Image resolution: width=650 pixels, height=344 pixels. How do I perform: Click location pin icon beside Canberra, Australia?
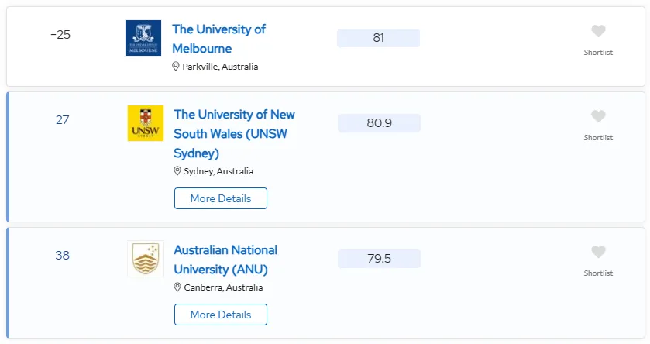click(177, 287)
